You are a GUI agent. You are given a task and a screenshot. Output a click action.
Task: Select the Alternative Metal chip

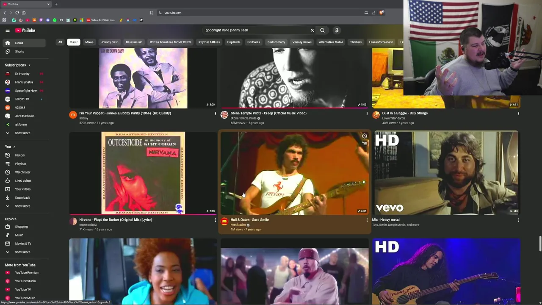pos(331,42)
